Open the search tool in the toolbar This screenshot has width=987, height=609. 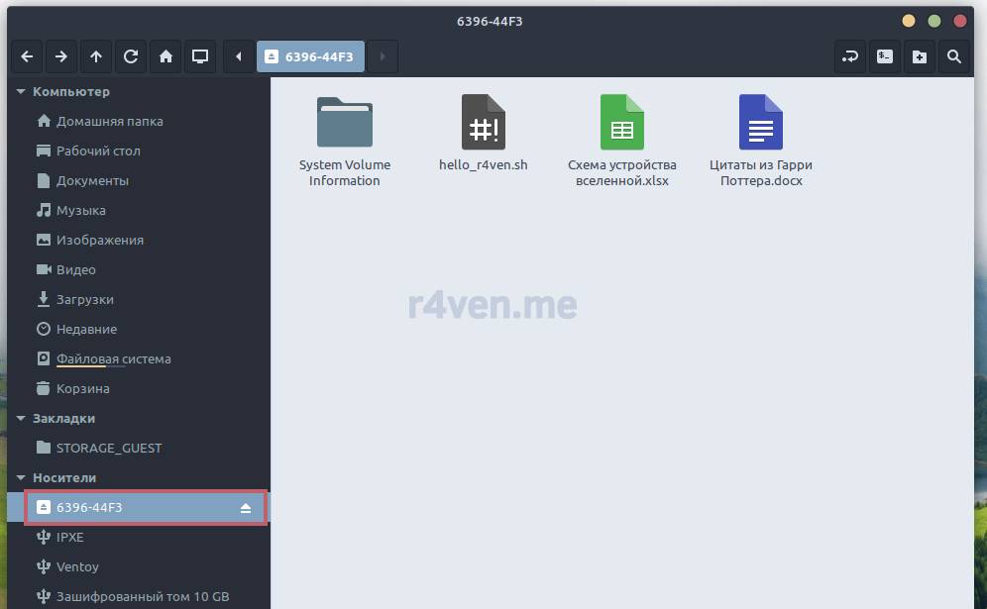[954, 56]
